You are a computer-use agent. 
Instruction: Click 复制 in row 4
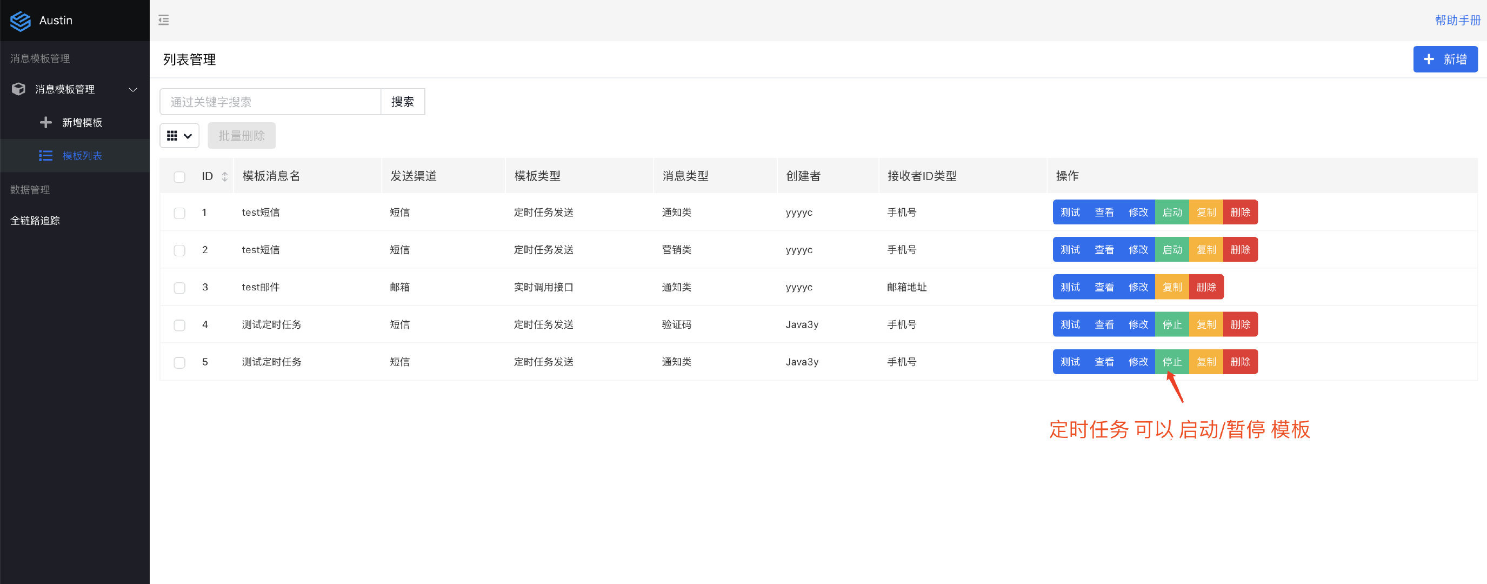(1206, 324)
